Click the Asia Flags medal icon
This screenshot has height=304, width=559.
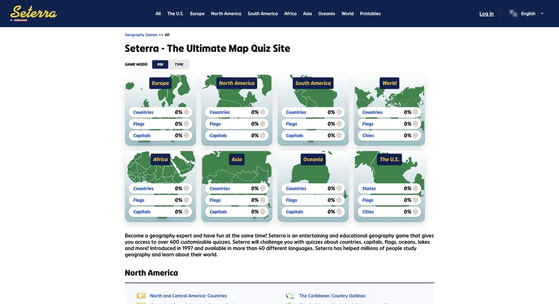click(x=263, y=200)
